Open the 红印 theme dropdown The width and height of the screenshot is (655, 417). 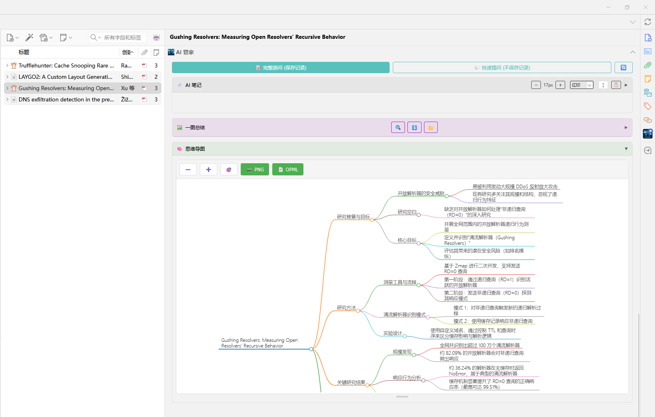click(x=581, y=85)
